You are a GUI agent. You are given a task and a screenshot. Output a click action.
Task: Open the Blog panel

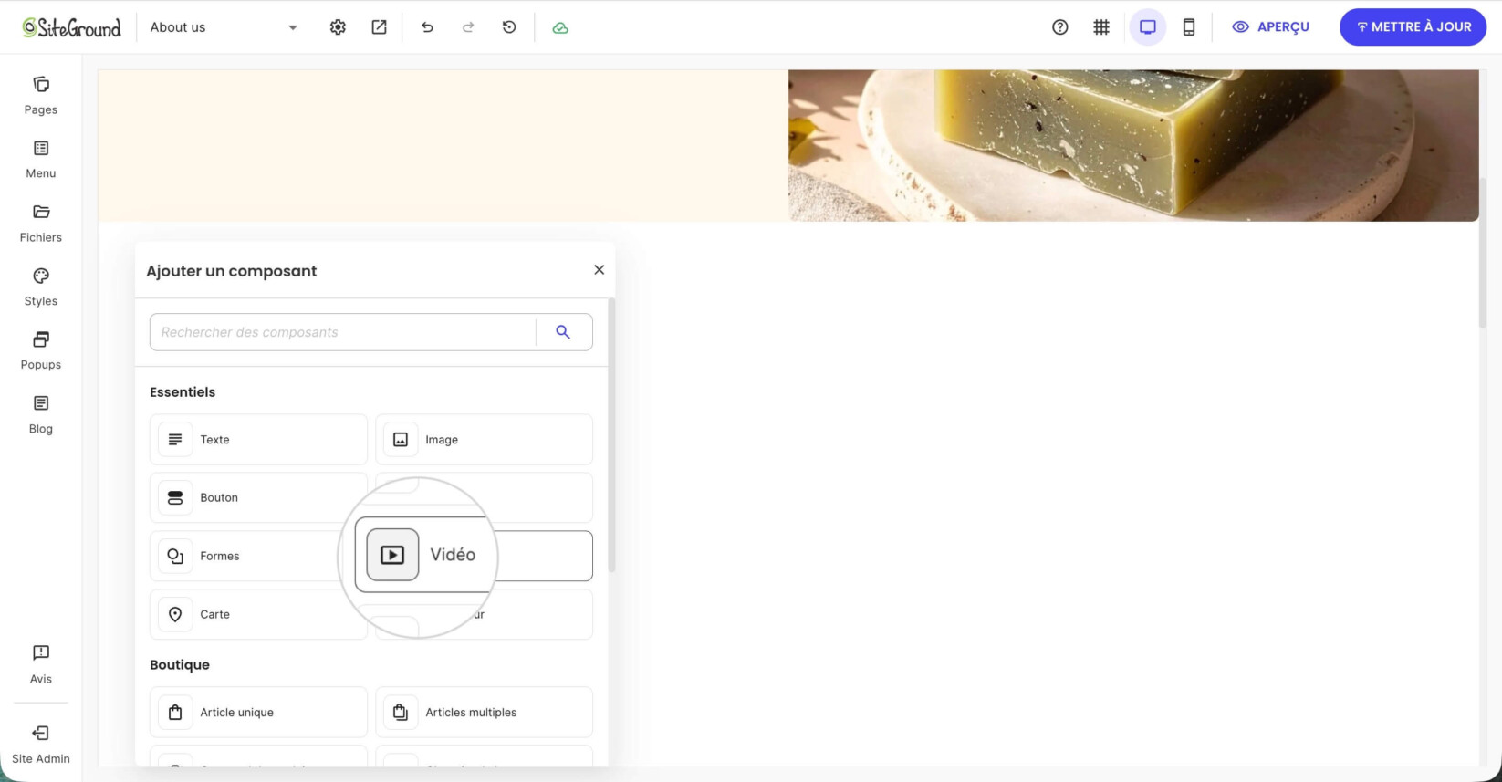point(41,415)
